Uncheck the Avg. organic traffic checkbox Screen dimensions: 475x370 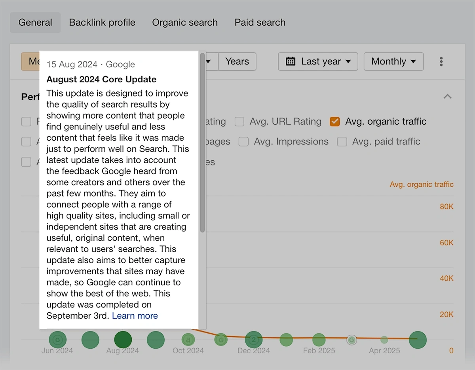pos(335,121)
